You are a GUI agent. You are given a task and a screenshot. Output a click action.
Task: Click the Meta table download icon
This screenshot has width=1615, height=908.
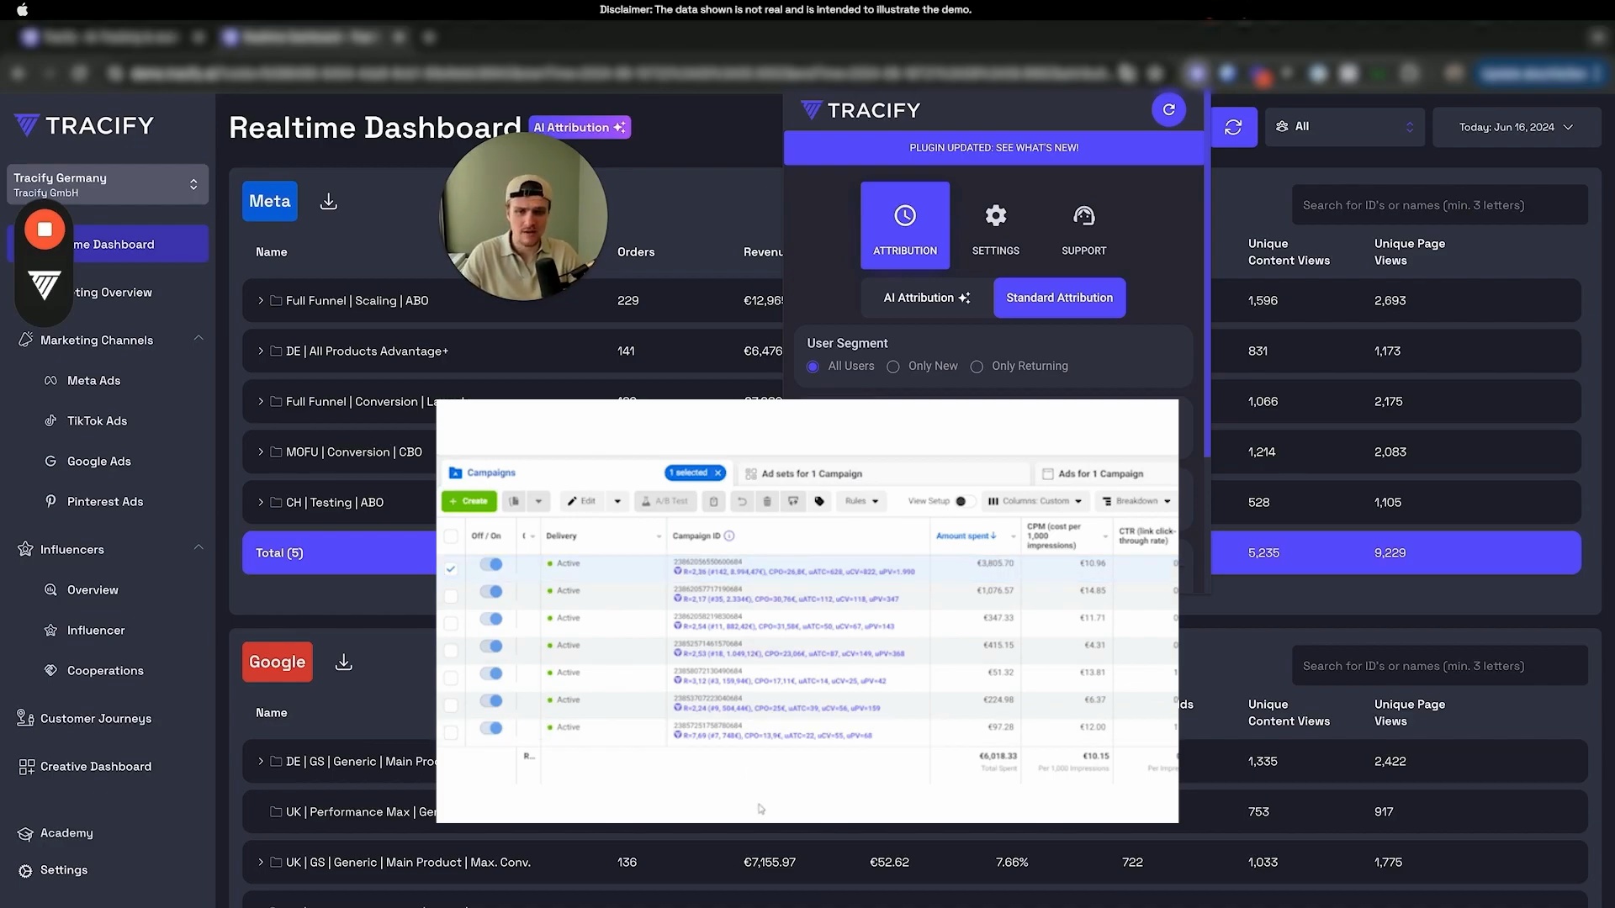click(x=329, y=202)
